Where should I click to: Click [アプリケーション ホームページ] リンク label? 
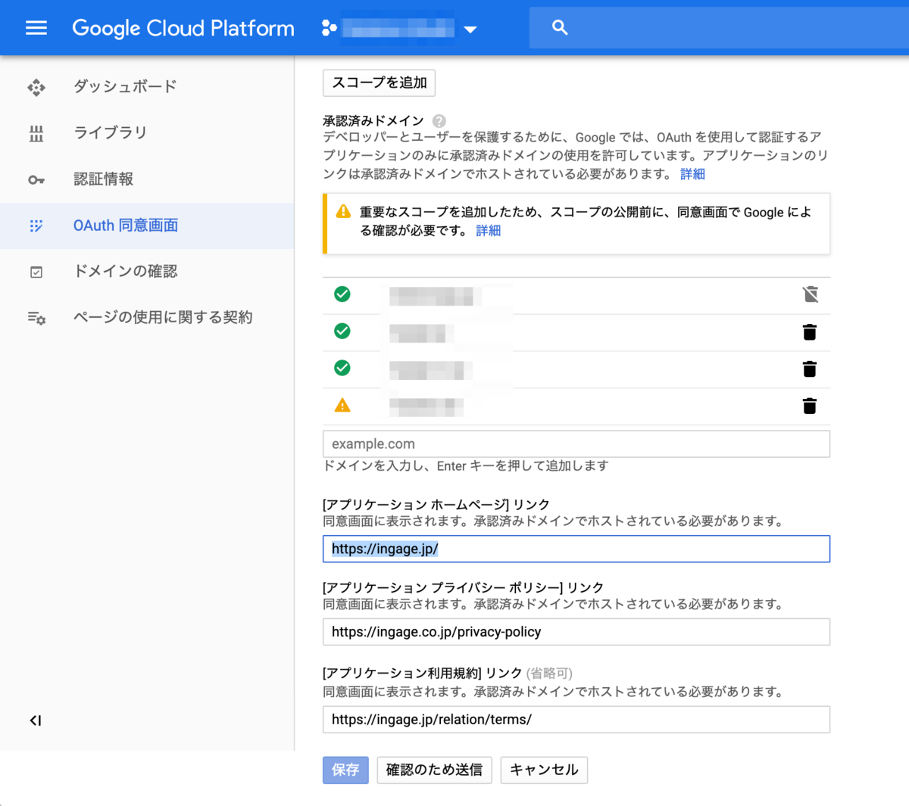coord(436,505)
